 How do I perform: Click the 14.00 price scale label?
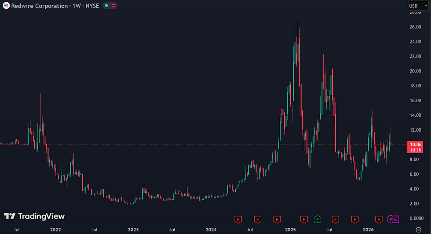pyautogui.click(x=415, y=115)
